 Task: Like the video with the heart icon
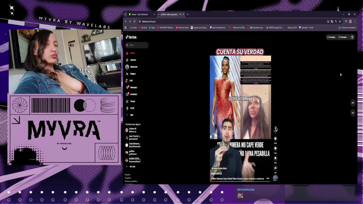click(275, 139)
